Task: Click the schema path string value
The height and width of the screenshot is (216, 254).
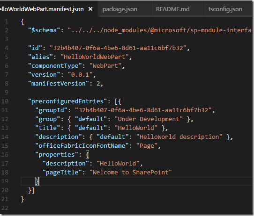Action: pos(160,30)
